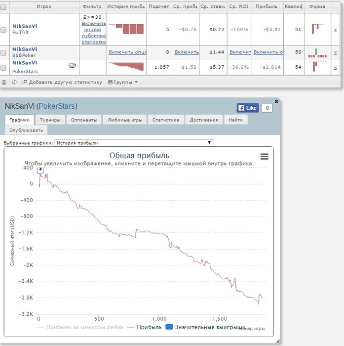Click Включить link in 888Poker Ср. прибыль column

(x=187, y=52)
